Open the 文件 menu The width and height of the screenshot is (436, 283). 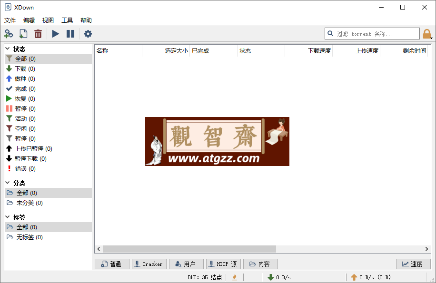pyautogui.click(x=10, y=20)
